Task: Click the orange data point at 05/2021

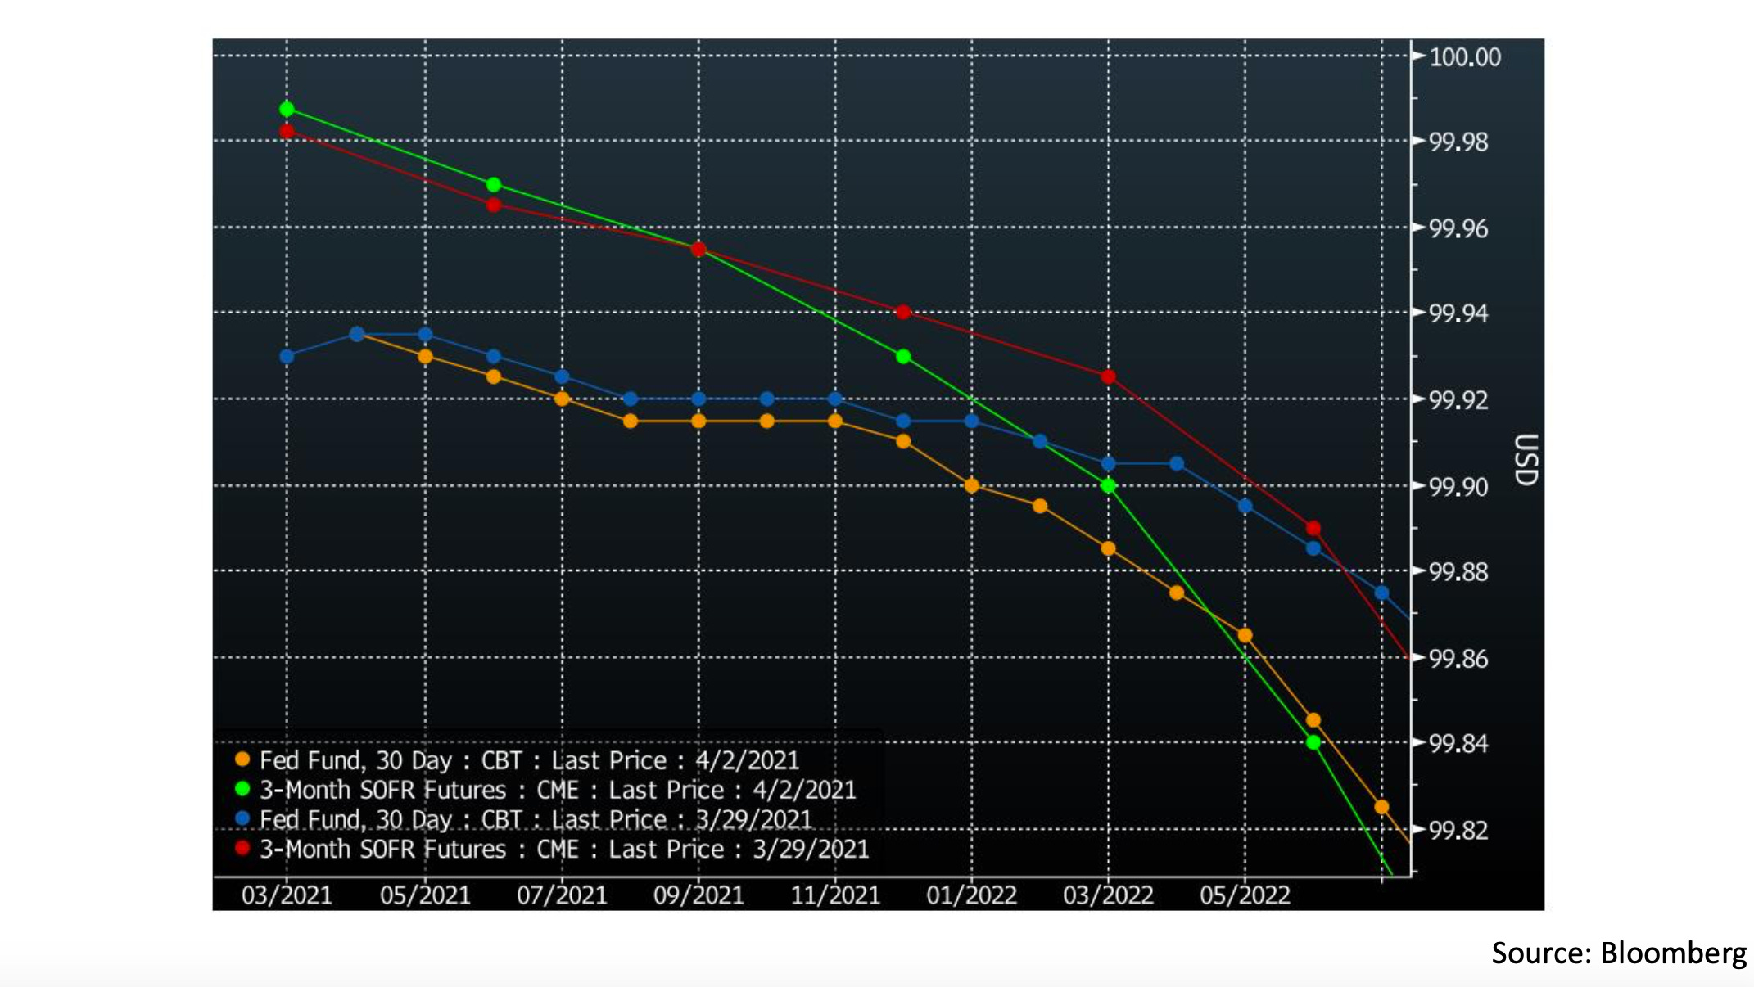Action: (x=425, y=356)
